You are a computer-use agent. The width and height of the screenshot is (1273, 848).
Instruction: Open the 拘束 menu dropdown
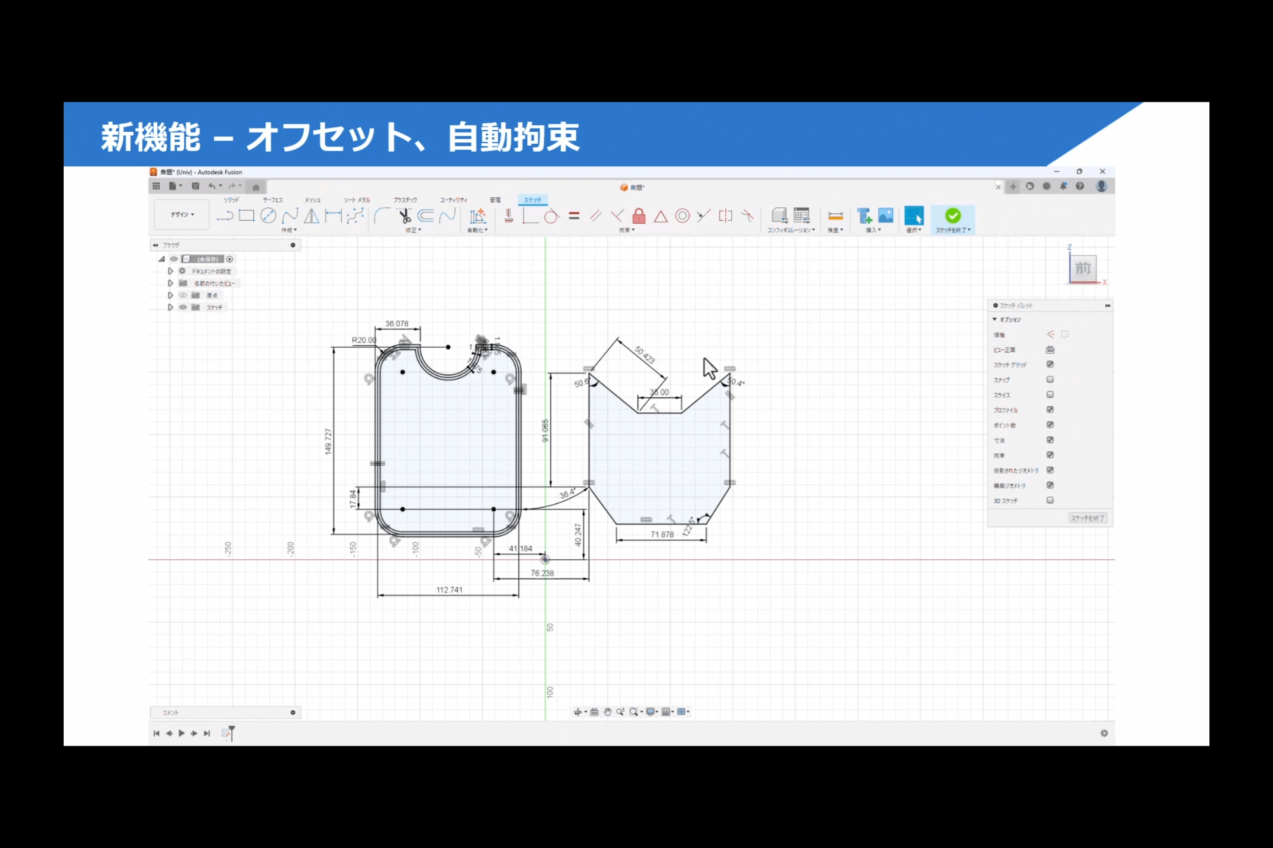click(627, 231)
